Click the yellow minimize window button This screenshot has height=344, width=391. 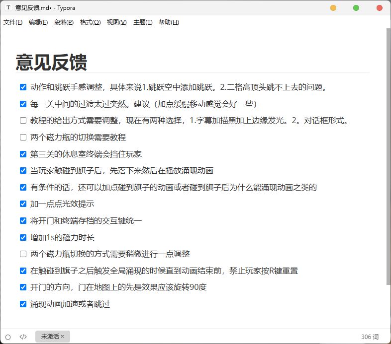tap(333, 8)
